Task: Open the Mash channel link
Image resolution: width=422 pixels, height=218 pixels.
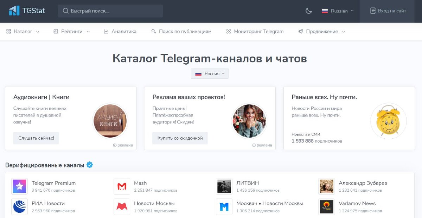Action: pos(140,183)
